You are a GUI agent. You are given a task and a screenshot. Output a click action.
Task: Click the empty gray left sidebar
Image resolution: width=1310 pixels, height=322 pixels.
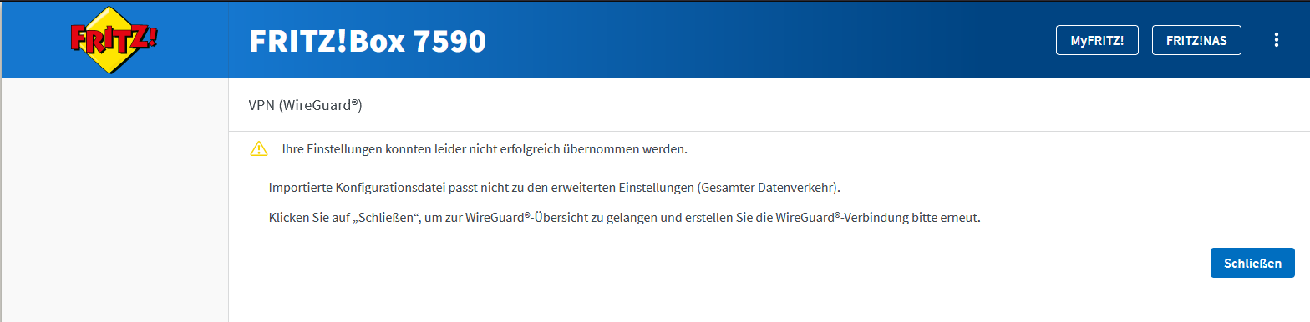[114, 200]
